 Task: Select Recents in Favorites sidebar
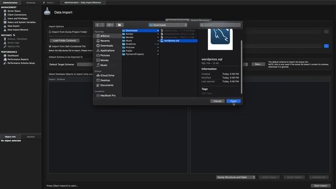[x=105, y=41]
